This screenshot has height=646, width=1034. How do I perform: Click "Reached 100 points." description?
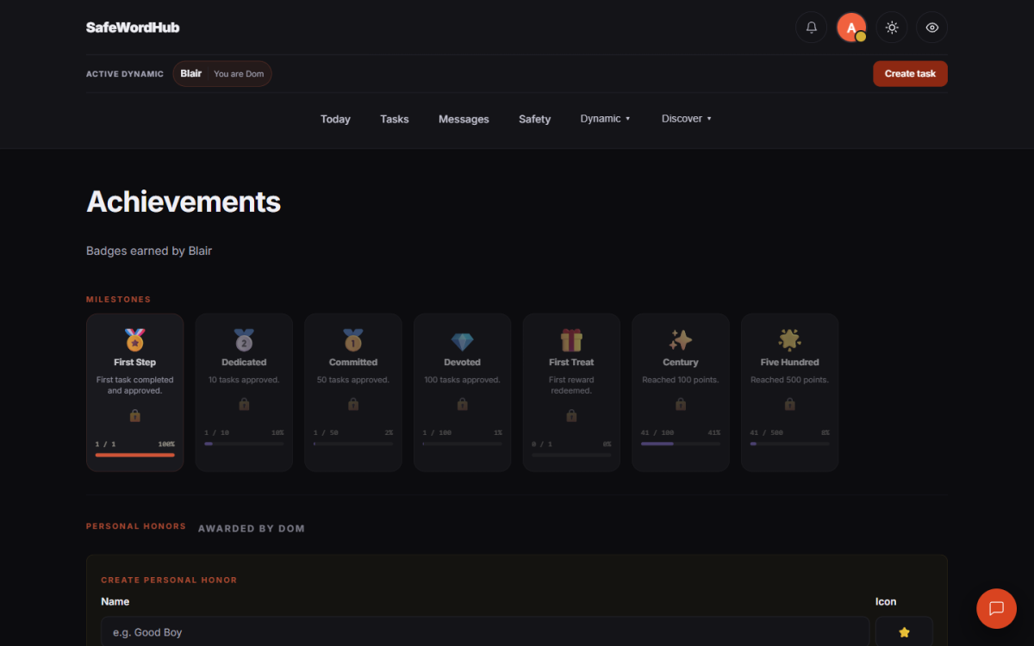click(681, 380)
